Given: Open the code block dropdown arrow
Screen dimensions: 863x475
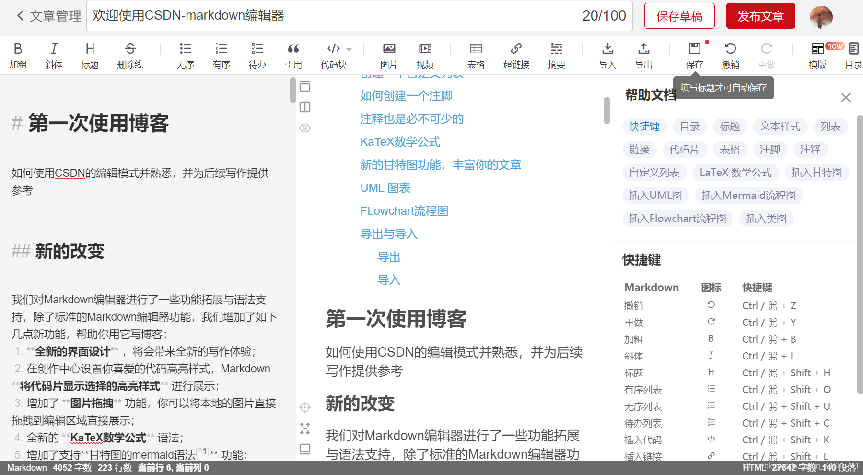Looking at the screenshot, I should click(349, 49).
